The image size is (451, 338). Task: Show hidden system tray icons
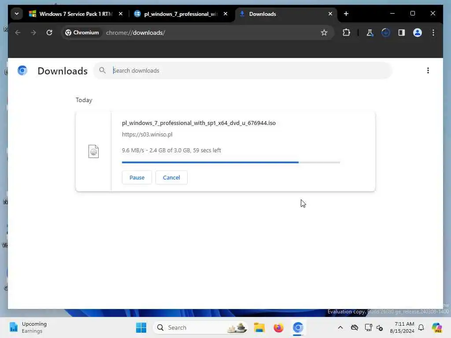340,327
